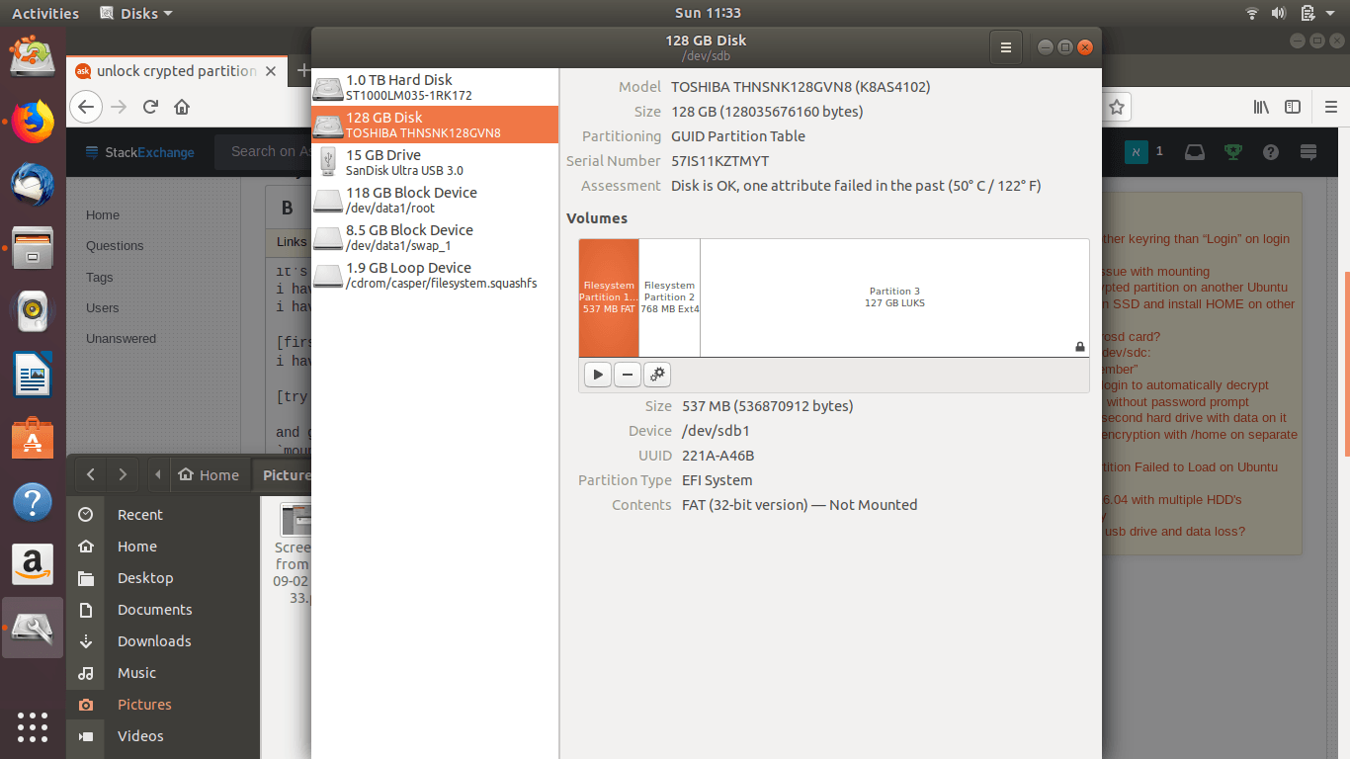Open the Disks app menu dropdown
Screen dimensions: 1350x759
136,13
